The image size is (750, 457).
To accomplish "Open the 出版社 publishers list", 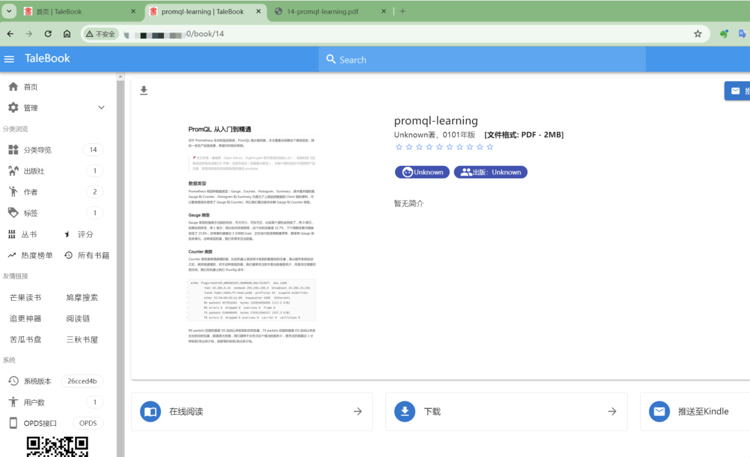I will point(58,171).
